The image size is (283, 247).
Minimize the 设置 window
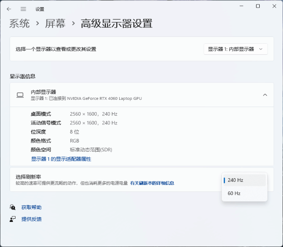241,6
